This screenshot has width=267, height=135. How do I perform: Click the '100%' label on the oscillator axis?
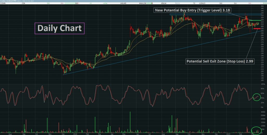click(263, 84)
